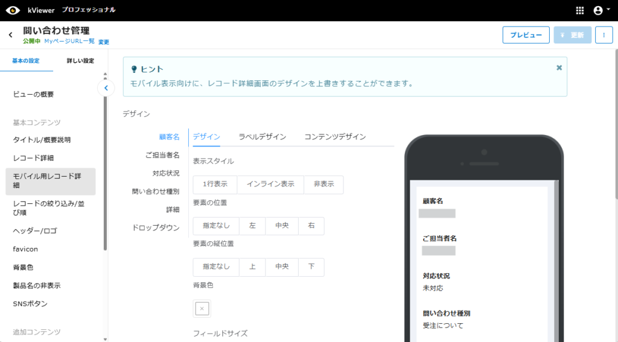Screen dimensions: 618x342
Task: Choose 1行表示 display style
Action: [215, 185]
